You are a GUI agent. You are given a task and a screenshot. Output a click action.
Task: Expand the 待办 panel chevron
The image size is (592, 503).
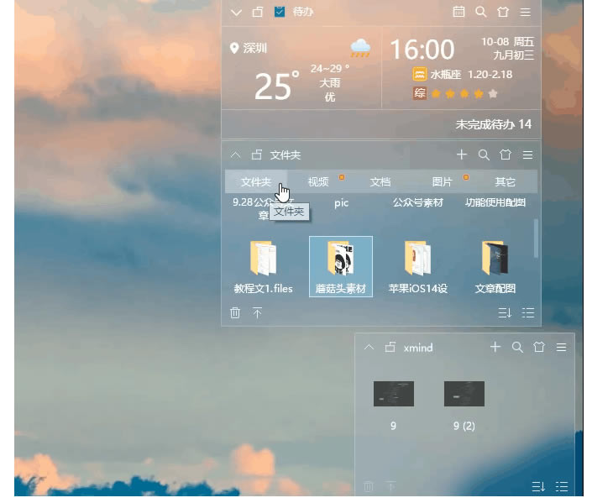(236, 13)
